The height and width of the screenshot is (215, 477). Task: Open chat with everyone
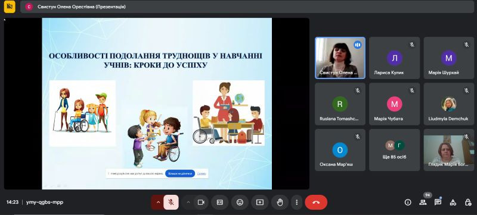point(438,203)
